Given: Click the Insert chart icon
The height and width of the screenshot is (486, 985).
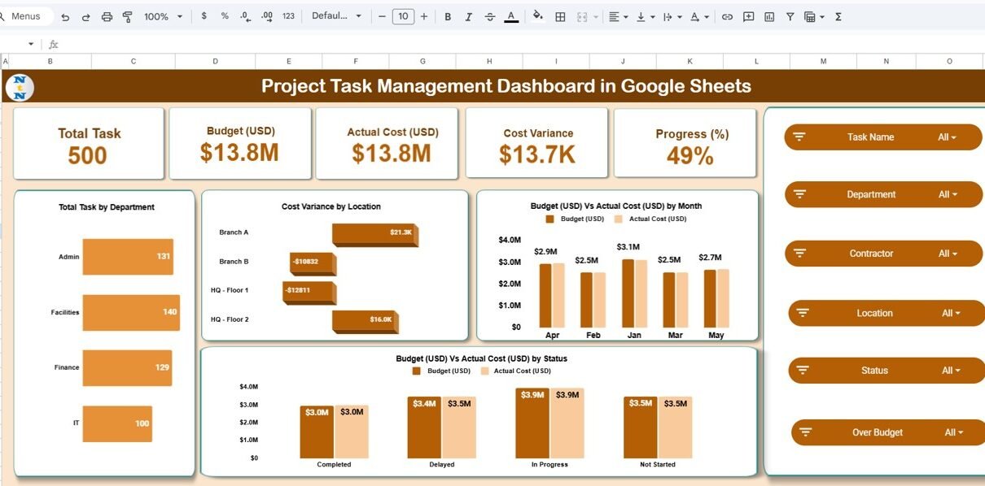Looking at the screenshot, I should tap(769, 16).
